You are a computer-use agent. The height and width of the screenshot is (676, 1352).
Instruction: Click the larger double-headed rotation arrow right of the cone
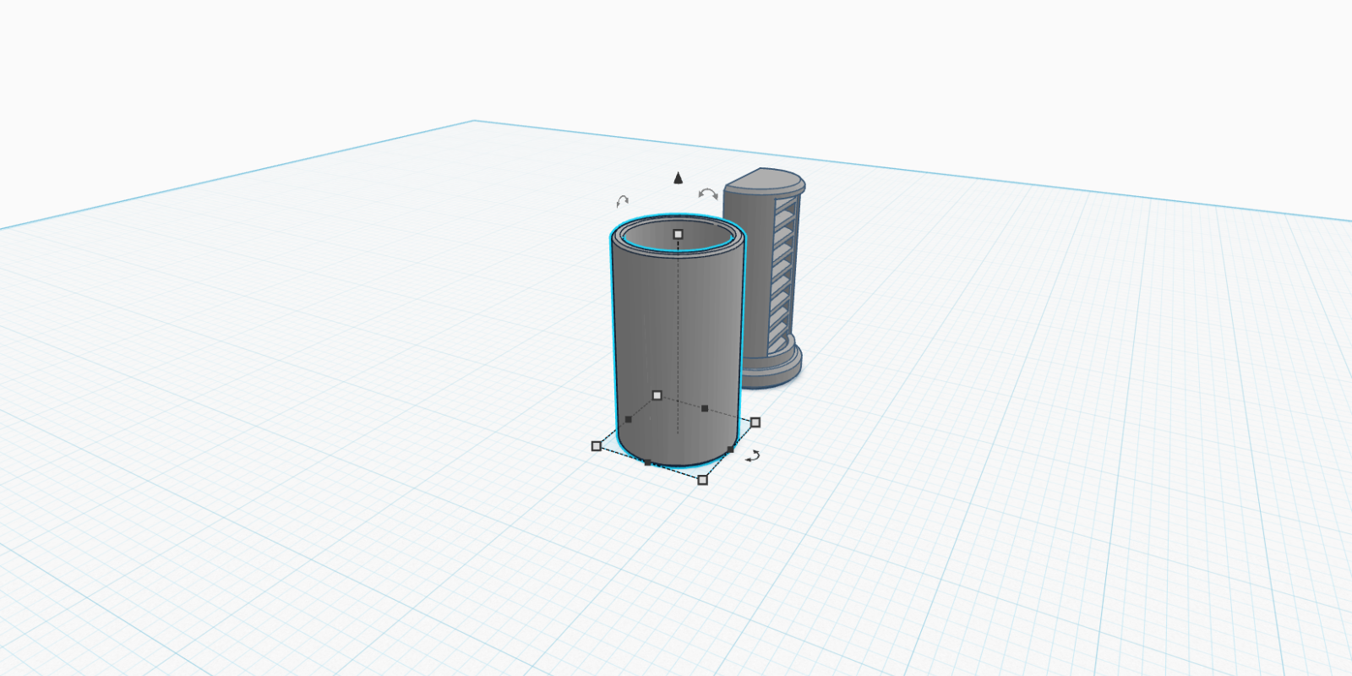click(708, 194)
